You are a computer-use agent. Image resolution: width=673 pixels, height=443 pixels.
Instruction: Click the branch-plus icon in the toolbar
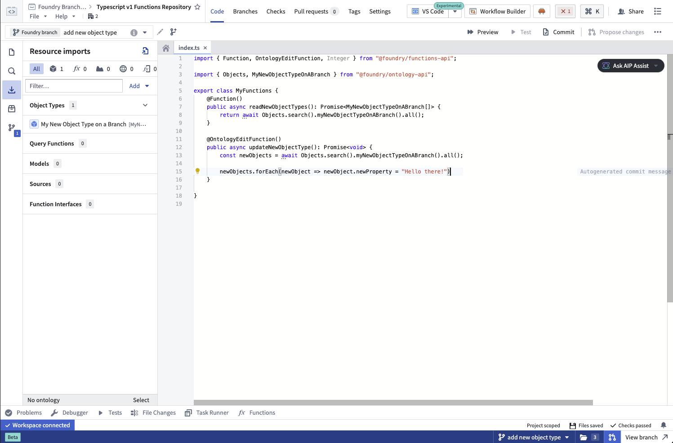(173, 32)
